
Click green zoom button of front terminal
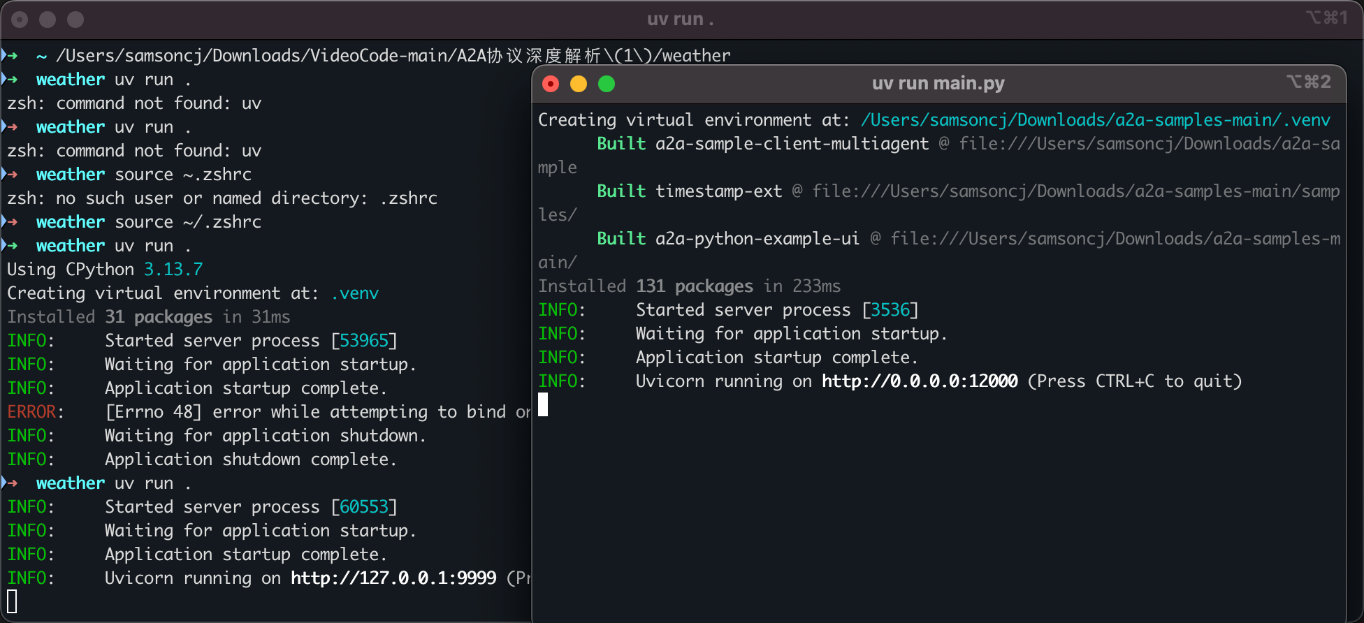(x=607, y=84)
